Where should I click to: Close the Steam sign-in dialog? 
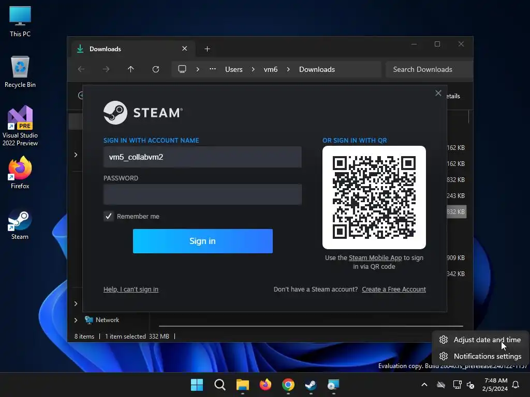[x=438, y=93]
